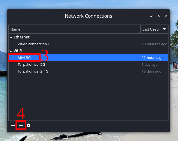Click the "13 days ago" timestamp
Image resolution: width=178 pixels, height=141 pixels.
(x=151, y=71)
